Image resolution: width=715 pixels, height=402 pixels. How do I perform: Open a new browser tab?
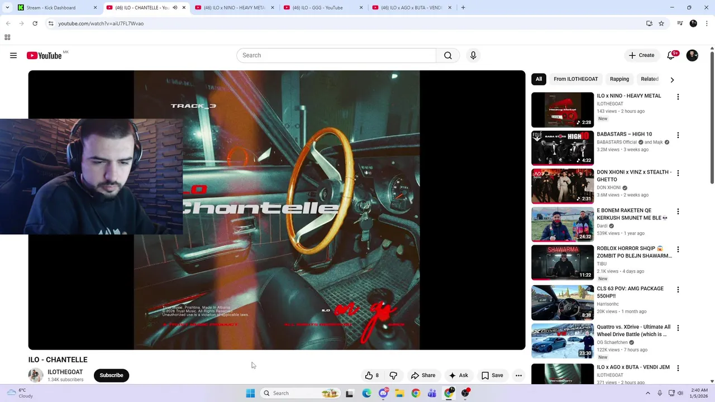(x=463, y=8)
